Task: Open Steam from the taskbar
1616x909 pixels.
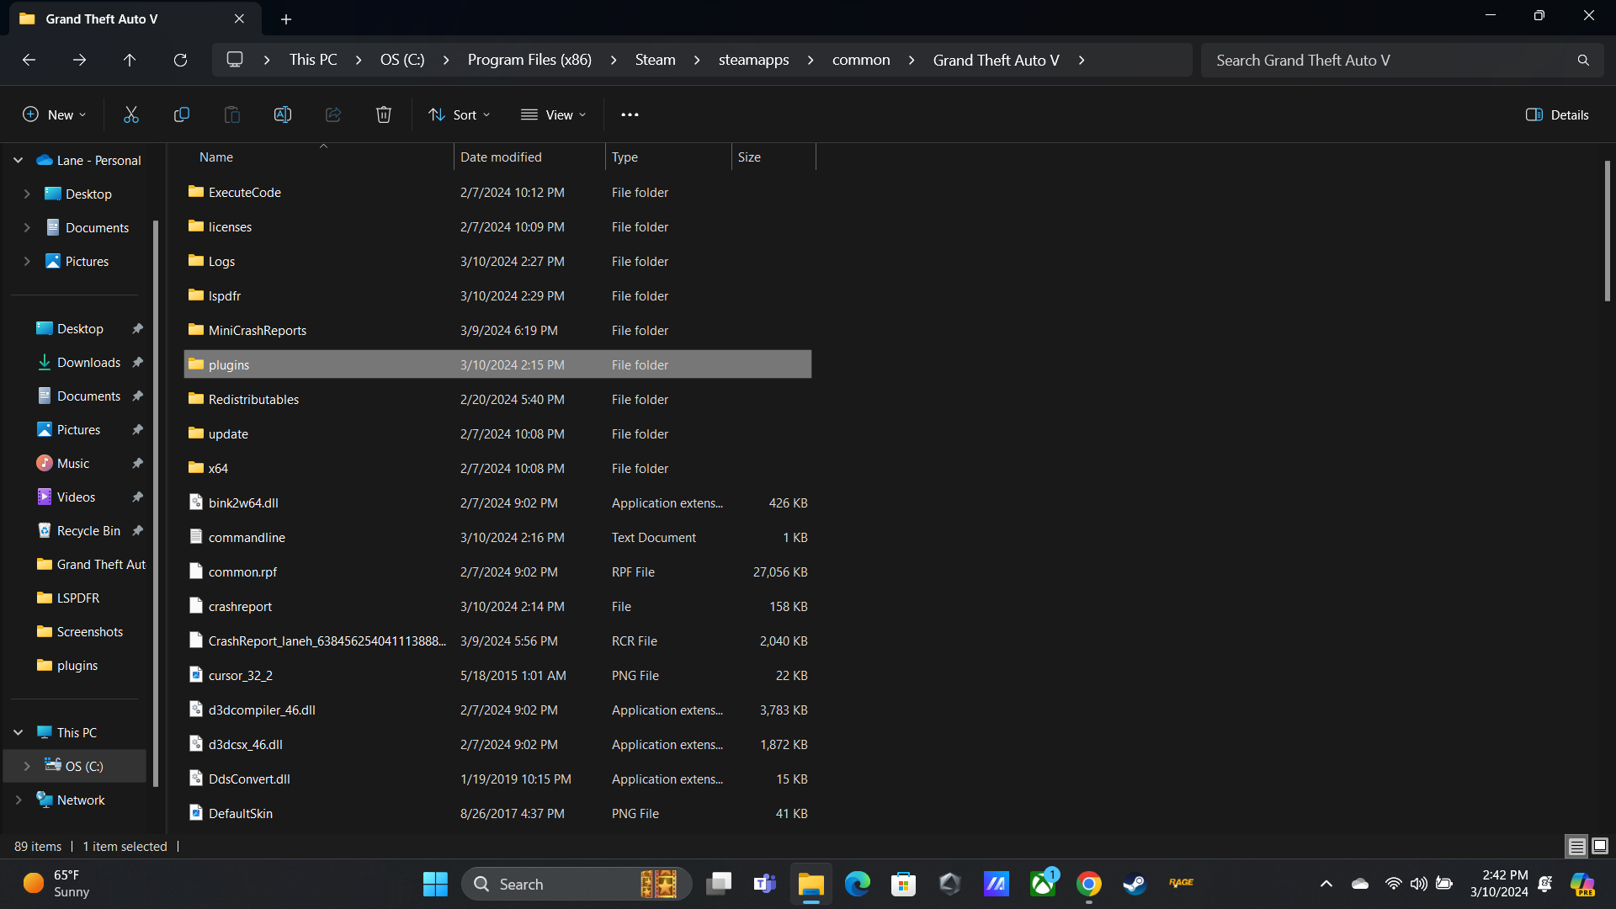Action: [x=1135, y=884]
